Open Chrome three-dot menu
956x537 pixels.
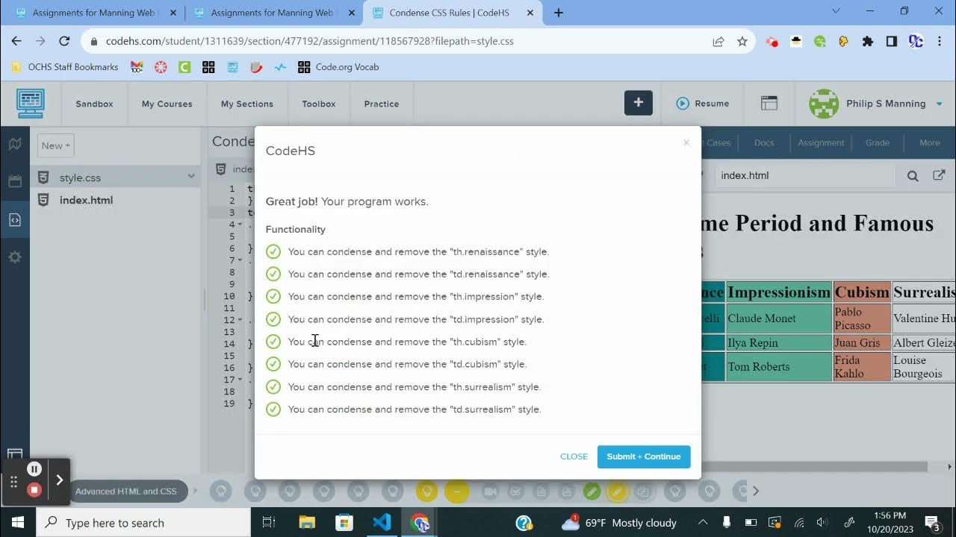coord(939,42)
